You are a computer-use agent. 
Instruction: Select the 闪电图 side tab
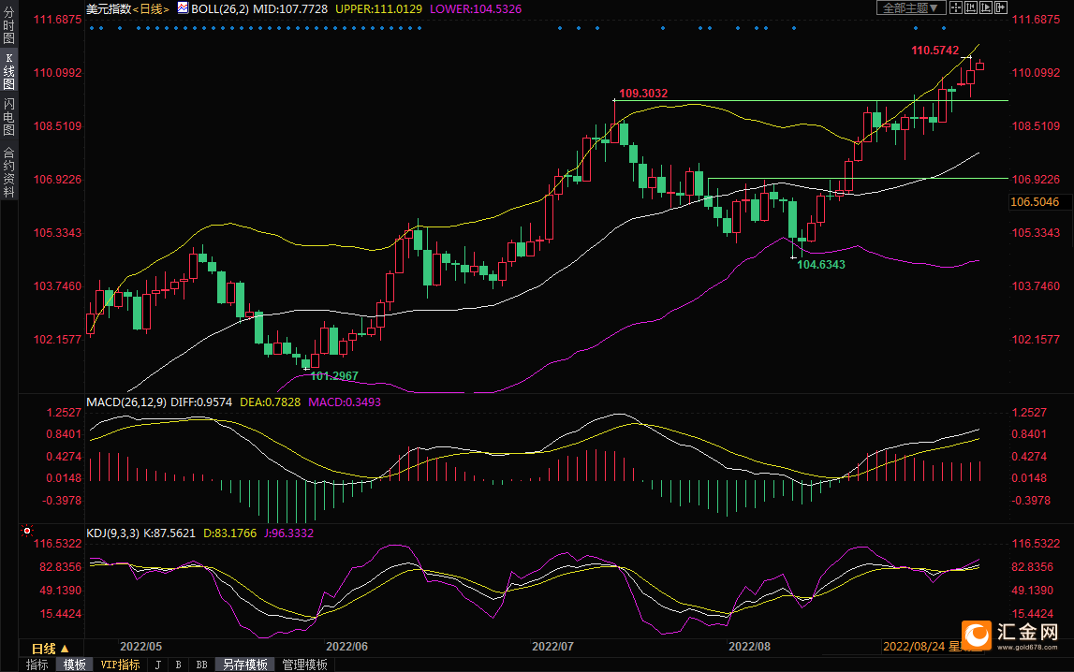tap(8, 117)
